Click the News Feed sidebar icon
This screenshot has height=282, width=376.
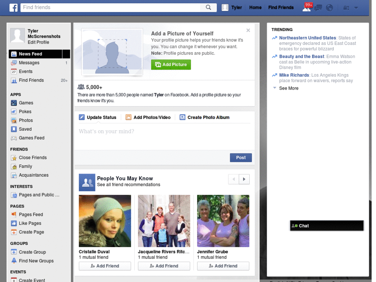14,54
